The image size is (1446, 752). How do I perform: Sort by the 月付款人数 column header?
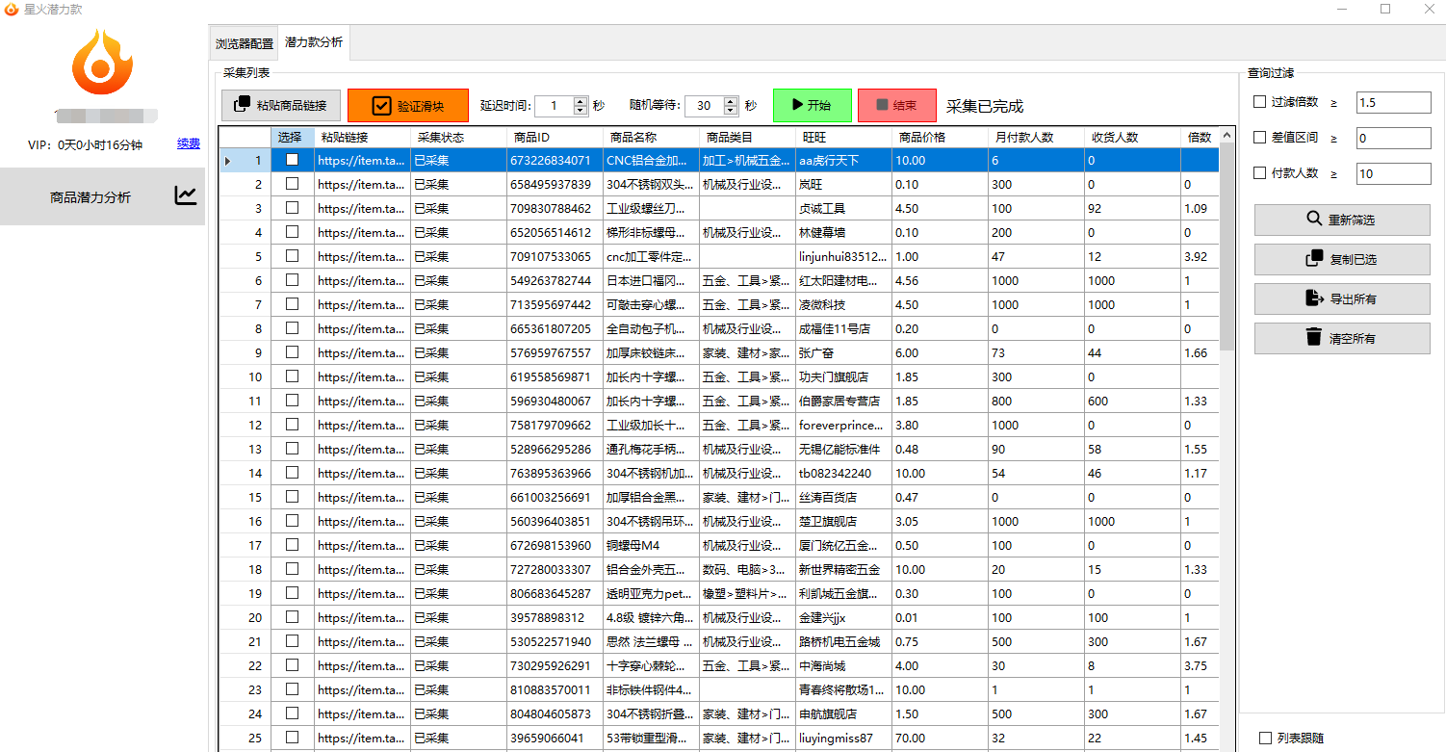tap(1037, 138)
